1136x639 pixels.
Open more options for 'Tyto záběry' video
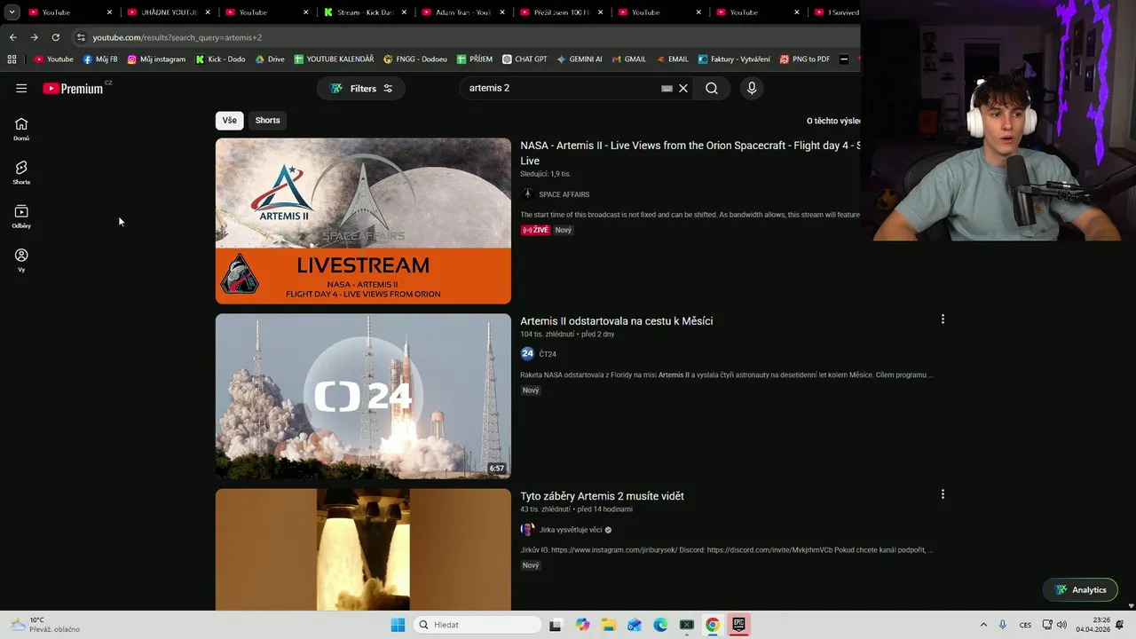coord(943,493)
